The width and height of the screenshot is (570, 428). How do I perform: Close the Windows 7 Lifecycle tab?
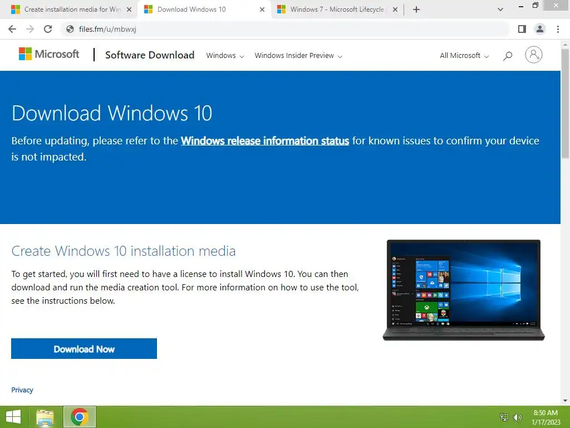click(x=395, y=10)
